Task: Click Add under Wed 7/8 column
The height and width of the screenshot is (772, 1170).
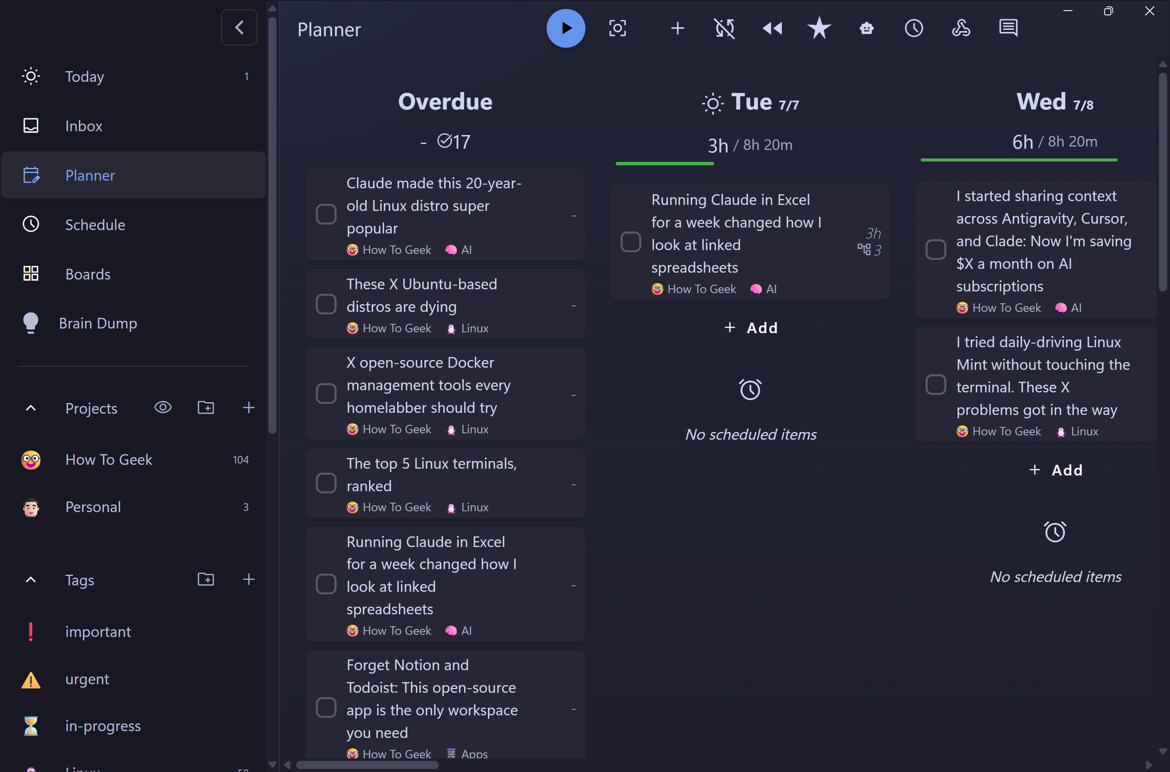Action: (1055, 470)
